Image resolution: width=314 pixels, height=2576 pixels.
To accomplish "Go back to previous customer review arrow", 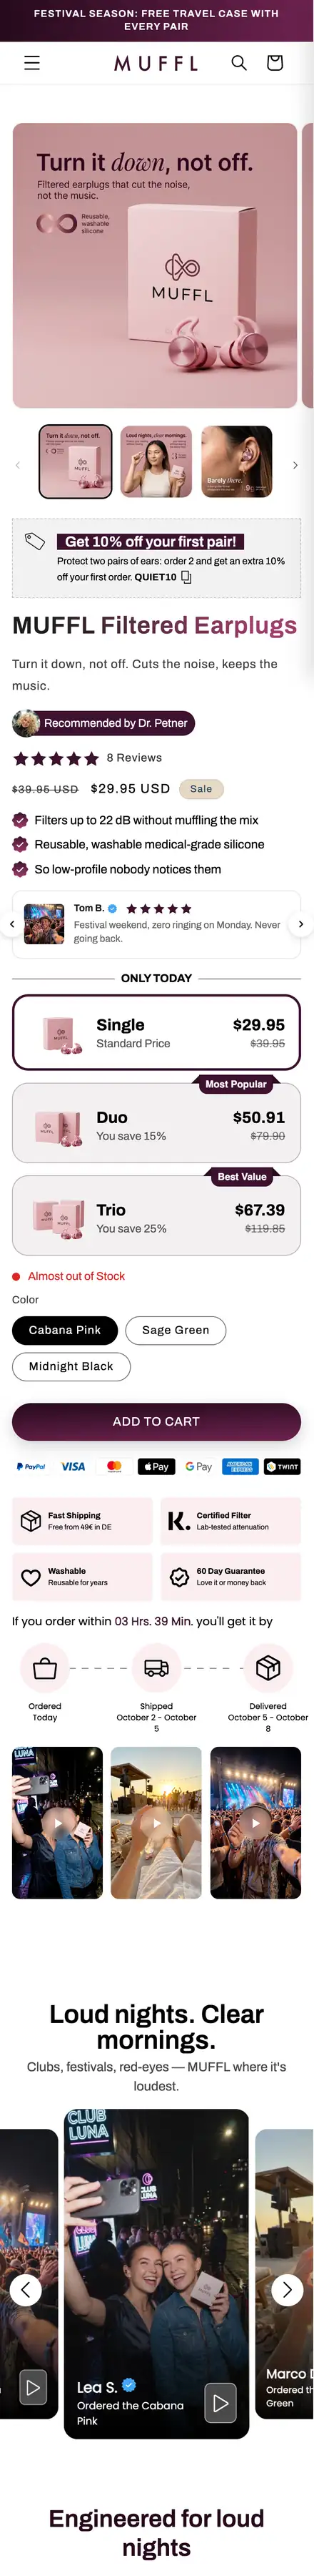I will 12,924.
